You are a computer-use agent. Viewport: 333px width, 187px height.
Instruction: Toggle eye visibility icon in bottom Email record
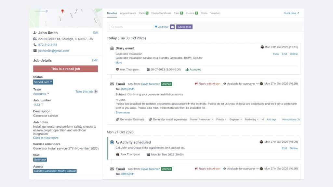(224, 169)
